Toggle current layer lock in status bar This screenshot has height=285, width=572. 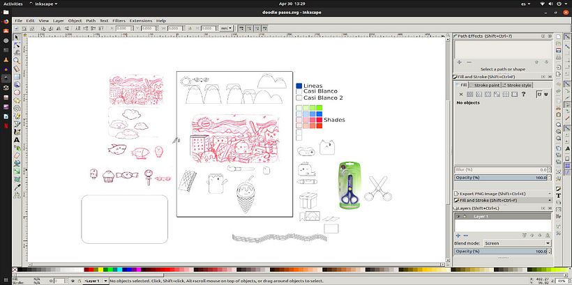79,281
